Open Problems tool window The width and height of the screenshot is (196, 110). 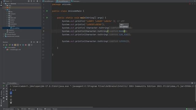click(32, 109)
